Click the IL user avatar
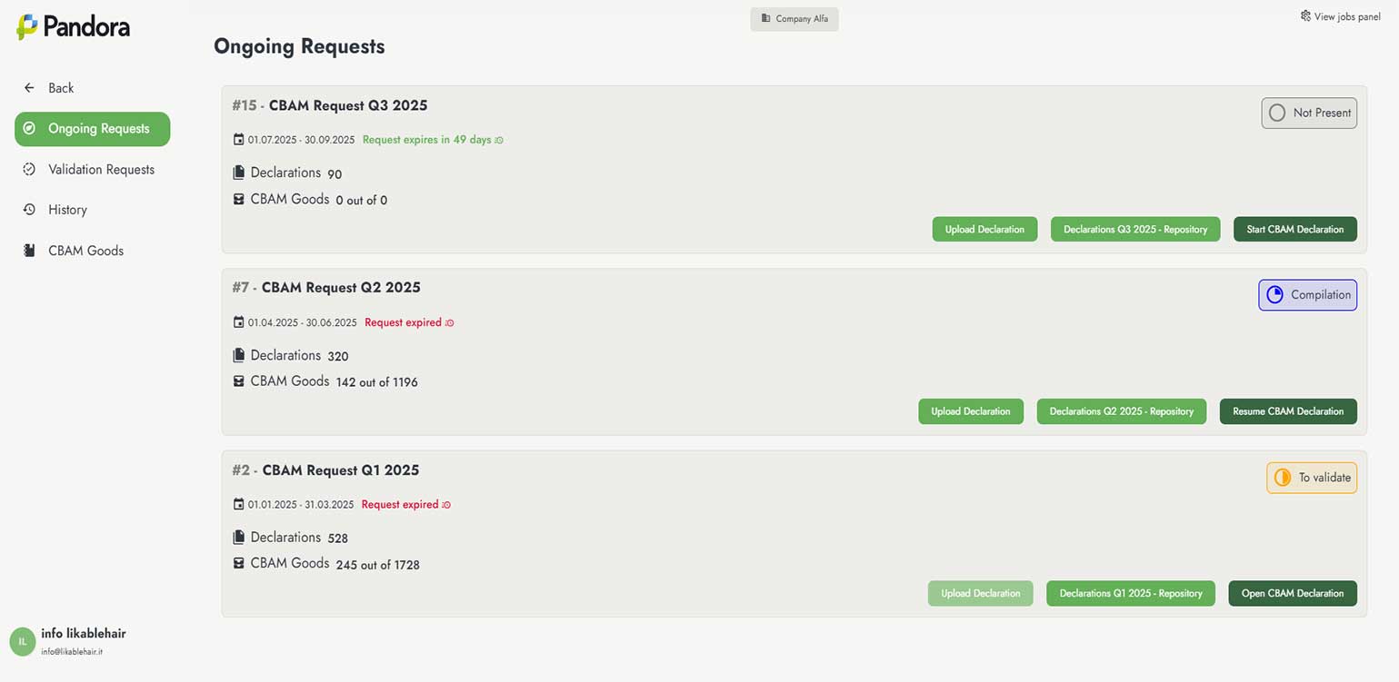 pyautogui.click(x=22, y=641)
